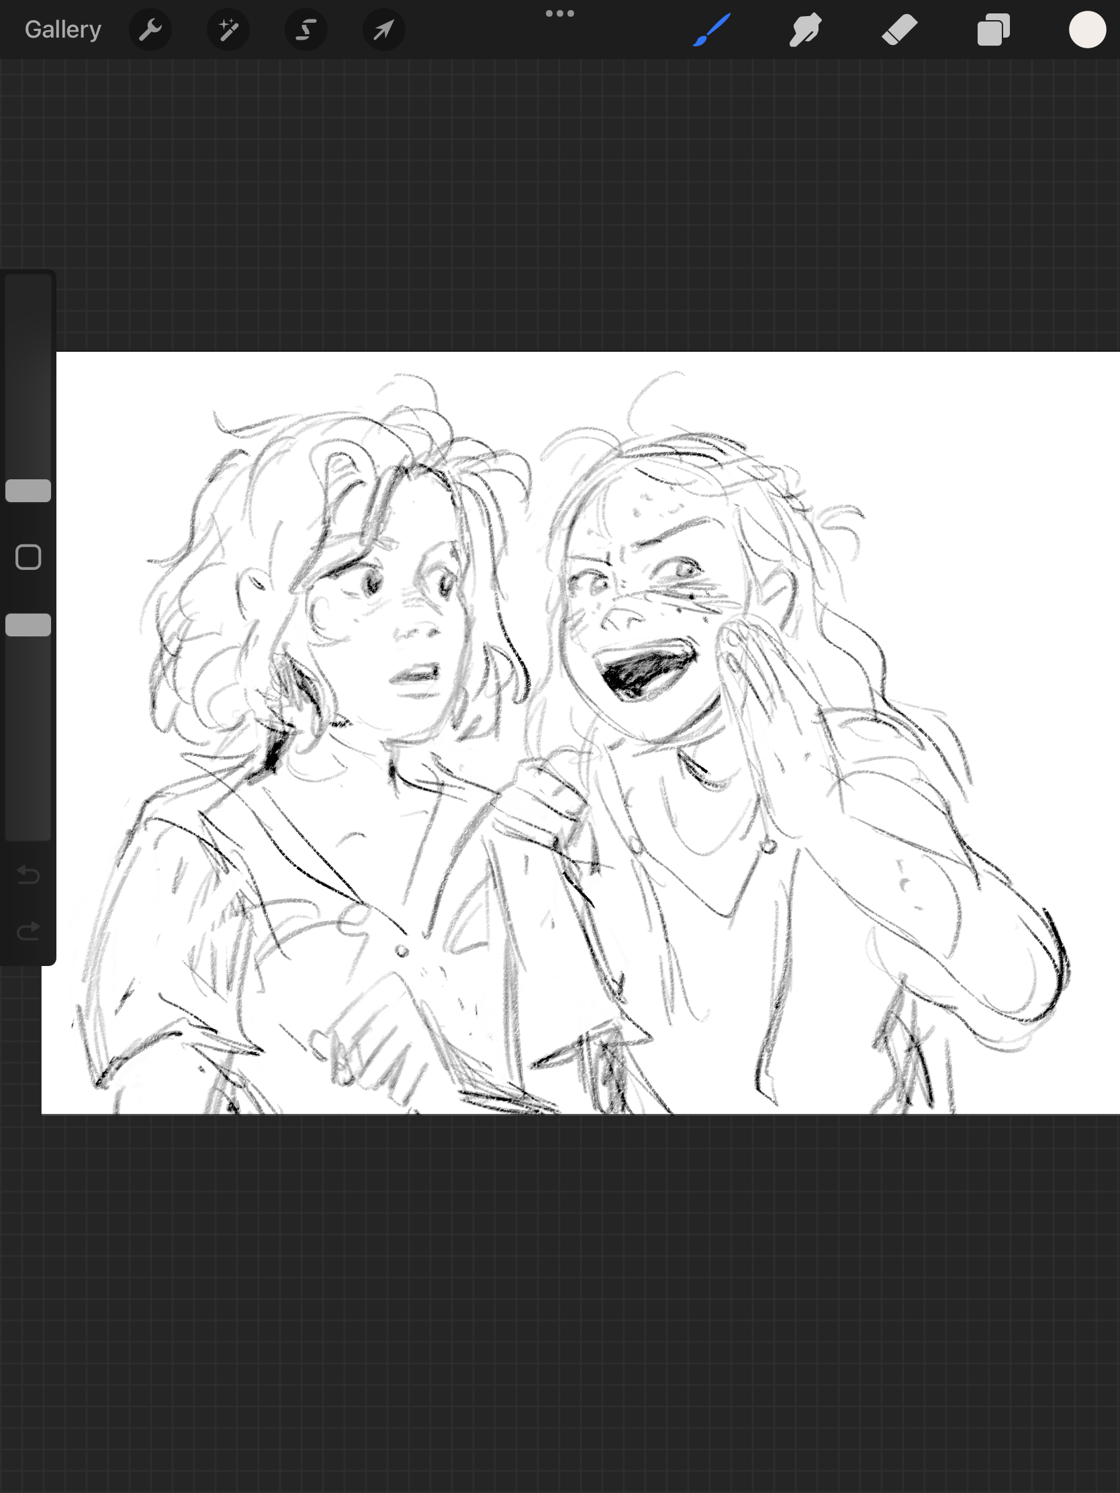This screenshot has height=1493, width=1120.
Task: Open the Layers panel
Action: click(x=993, y=30)
